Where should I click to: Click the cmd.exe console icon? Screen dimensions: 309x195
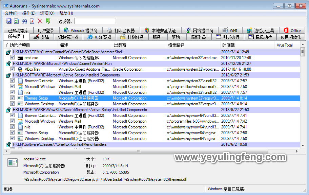point(20,58)
